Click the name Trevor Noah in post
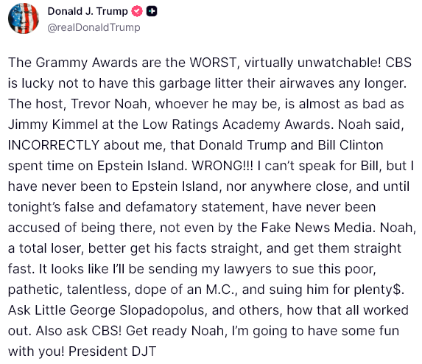Image resolution: width=422 pixels, height=364 pixels. click(x=109, y=104)
